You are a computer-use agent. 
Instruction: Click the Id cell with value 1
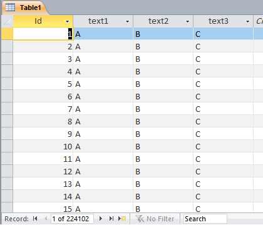[x=43, y=34]
